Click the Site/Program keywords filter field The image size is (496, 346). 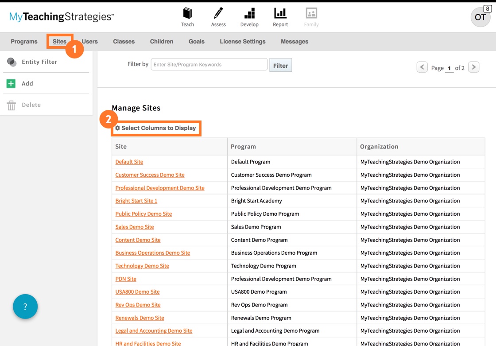[209, 64]
